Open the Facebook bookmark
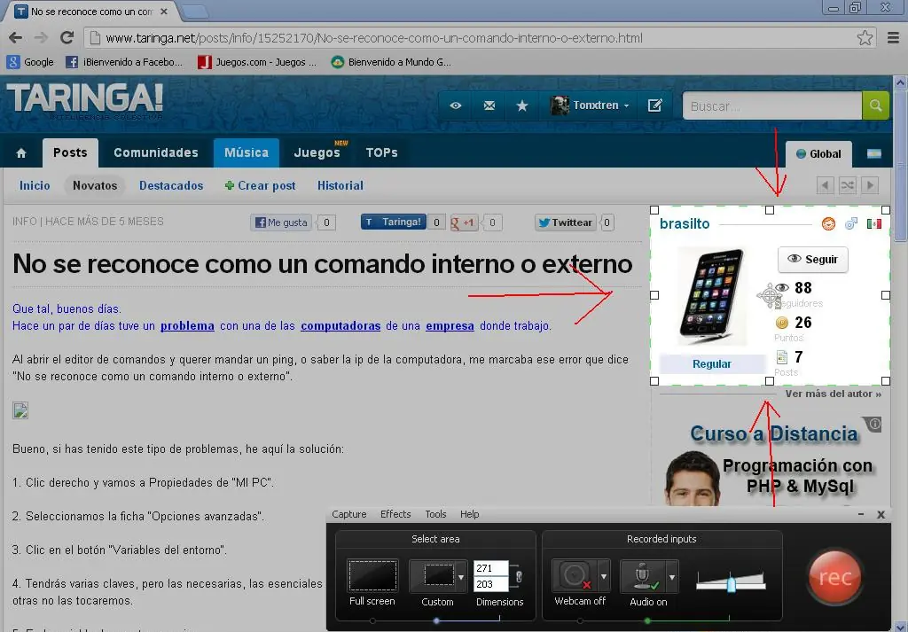The width and height of the screenshot is (908, 632). point(124,62)
